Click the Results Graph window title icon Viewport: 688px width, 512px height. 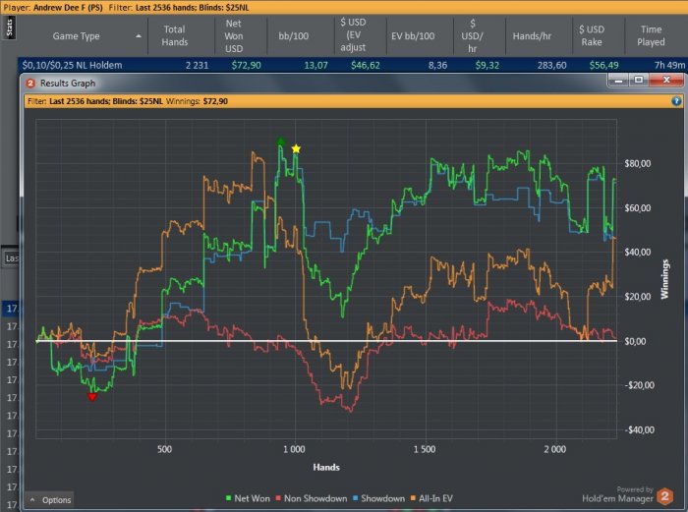29,84
